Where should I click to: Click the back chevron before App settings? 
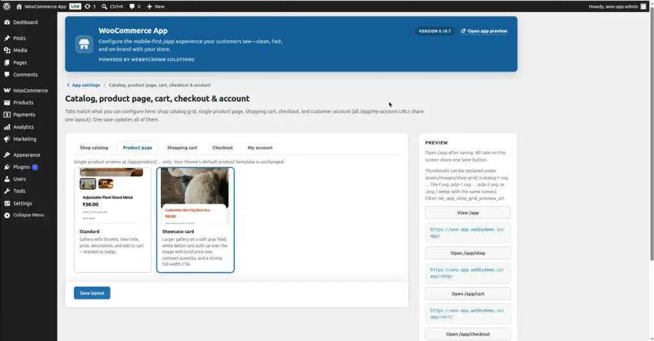click(x=68, y=85)
